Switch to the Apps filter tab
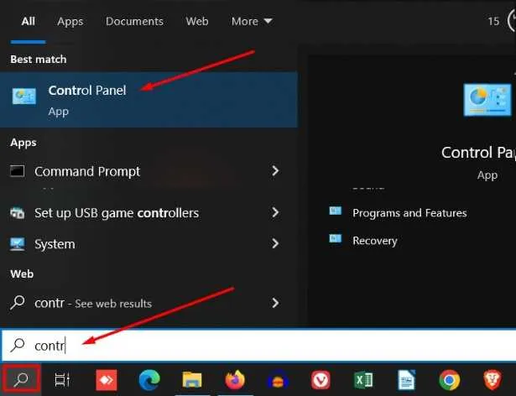Viewport: 516px width, 396px height. (70, 22)
